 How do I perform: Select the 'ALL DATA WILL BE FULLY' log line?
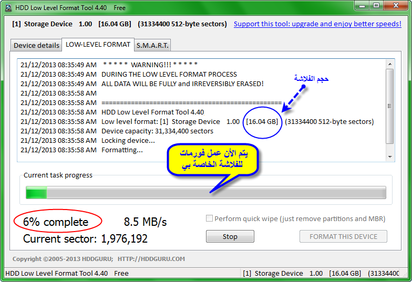[x=142, y=83]
